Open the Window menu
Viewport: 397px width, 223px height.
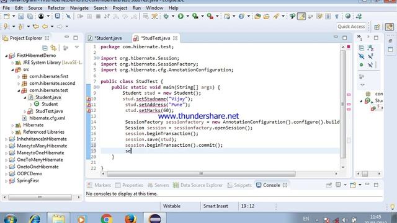pos(154,8)
